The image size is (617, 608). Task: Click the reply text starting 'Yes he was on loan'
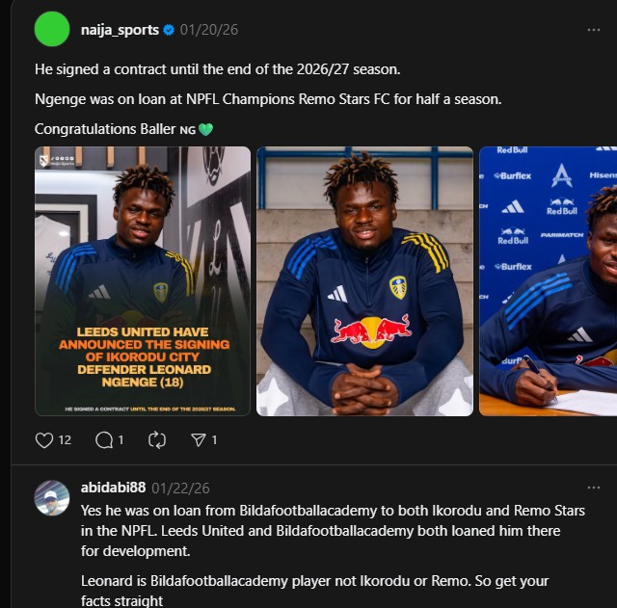(333, 531)
